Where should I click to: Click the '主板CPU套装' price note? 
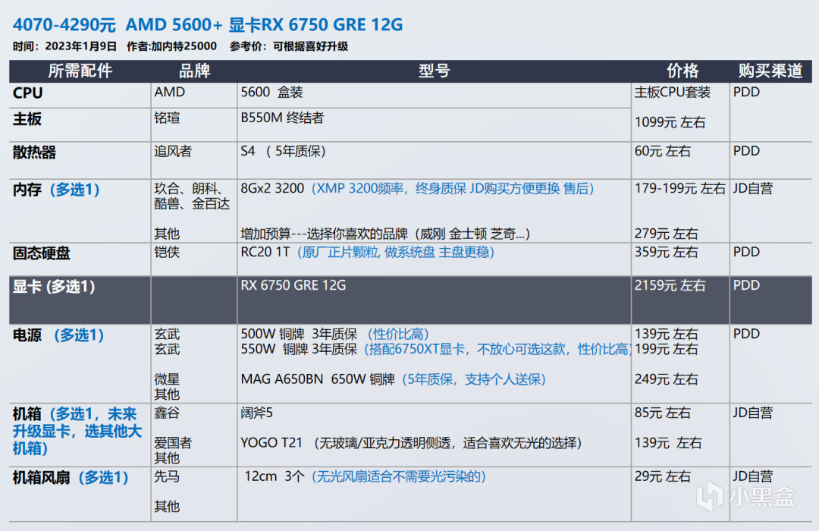[672, 92]
